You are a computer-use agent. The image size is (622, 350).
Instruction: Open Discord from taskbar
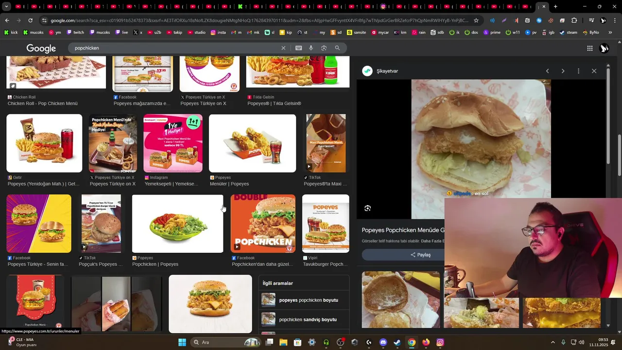[x=383, y=342]
